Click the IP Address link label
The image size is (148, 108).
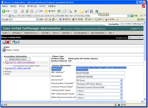click(56, 70)
